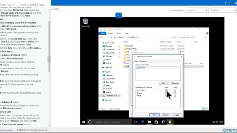Close the Permissions for Data dialog

point(181,57)
